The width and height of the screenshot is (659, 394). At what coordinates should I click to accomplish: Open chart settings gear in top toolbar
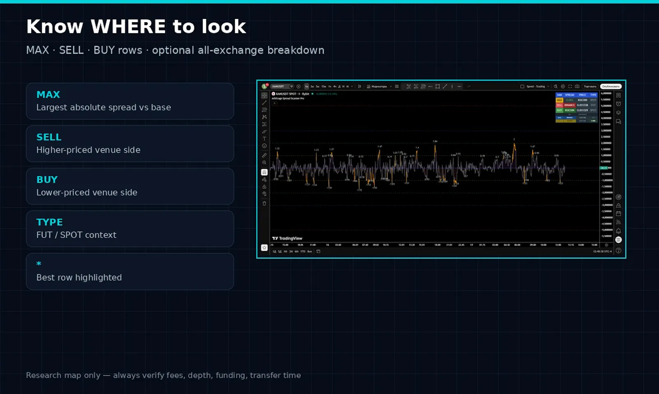563,86
